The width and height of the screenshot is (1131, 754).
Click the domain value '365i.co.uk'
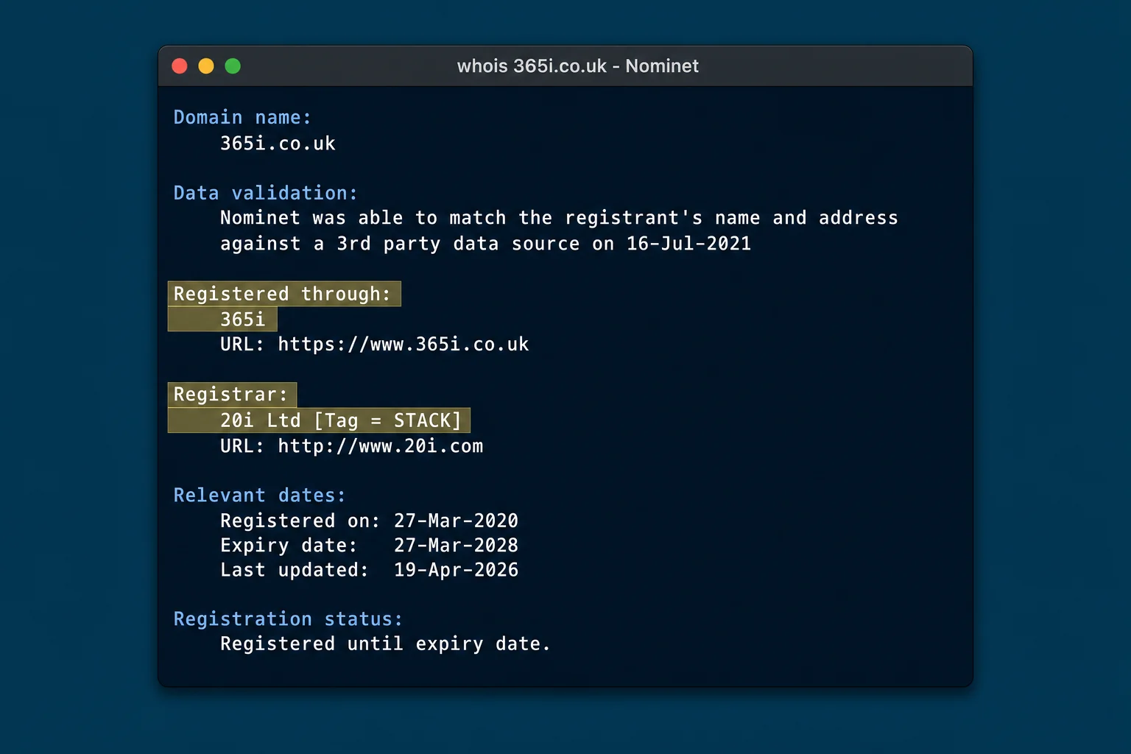tap(278, 144)
